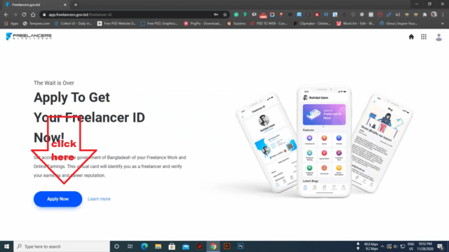This screenshot has height=252, width=449.
Task: Reload the current page
Action: tap(24, 15)
